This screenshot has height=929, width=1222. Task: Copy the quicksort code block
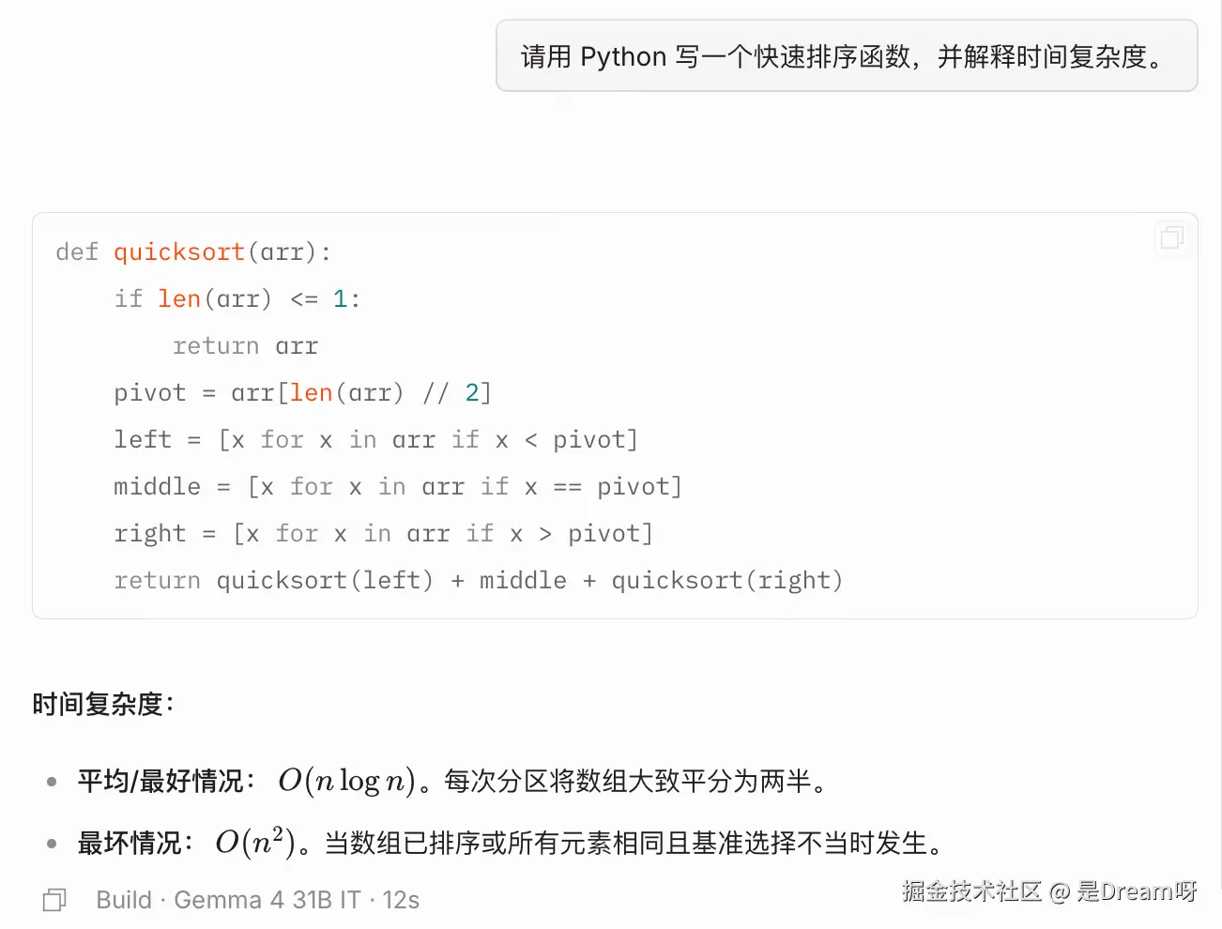click(1171, 237)
